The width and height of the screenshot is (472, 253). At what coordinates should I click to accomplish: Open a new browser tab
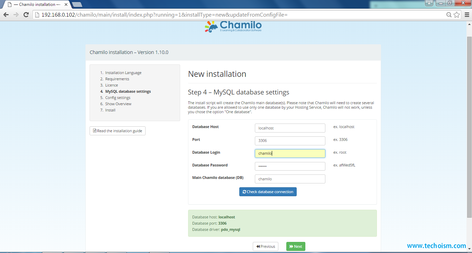point(77,4)
